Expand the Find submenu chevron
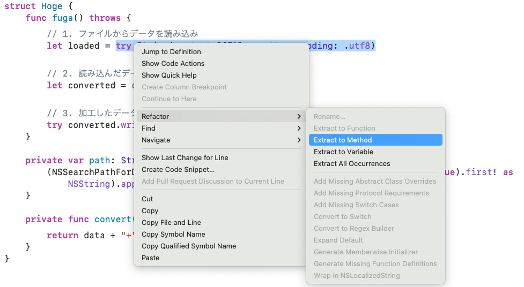Image resolution: width=524 pixels, height=287 pixels. pyautogui.click(x=299, y=128)
